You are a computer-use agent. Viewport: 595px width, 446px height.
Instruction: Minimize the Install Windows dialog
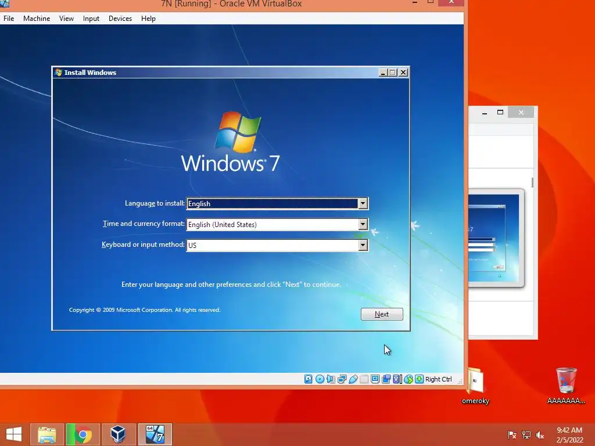(383, 72)
